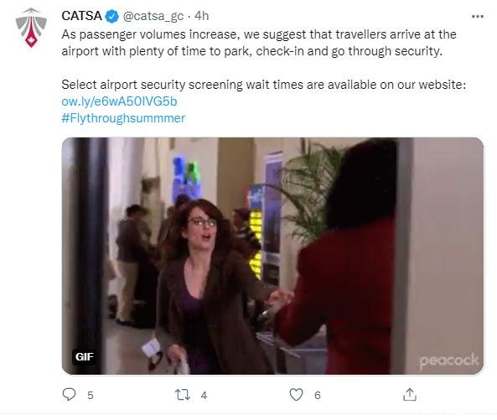Viewport: 497px width, 420px height.
Task: Play the airport GIF thumbnail
Action: 272,256
